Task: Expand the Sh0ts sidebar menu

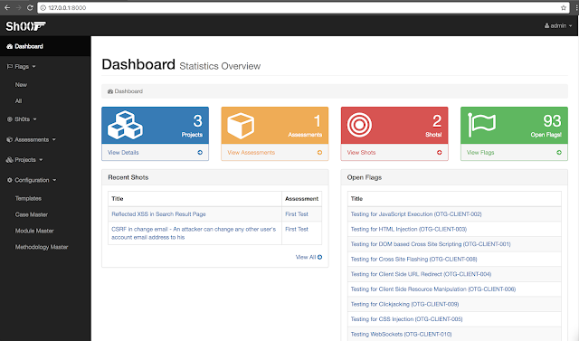Action: click(x=22, y=119)
